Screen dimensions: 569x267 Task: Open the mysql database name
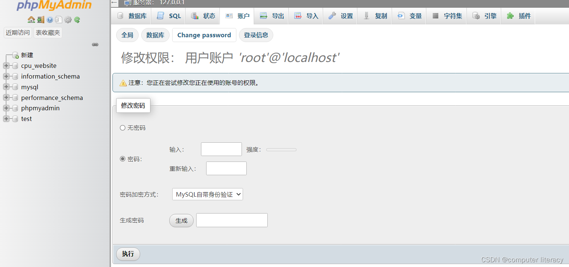pos(30,87)
